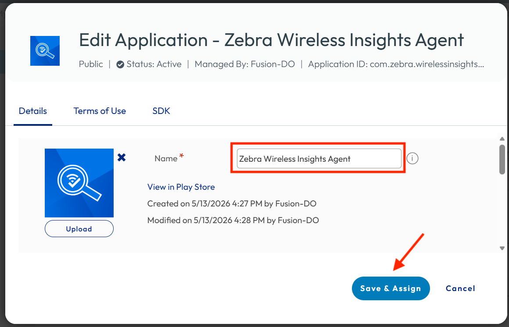509x327 pixels.
Task: Click the 'Created on 5/13/2026 4:27 PM' text
Action: click(232, 204)
